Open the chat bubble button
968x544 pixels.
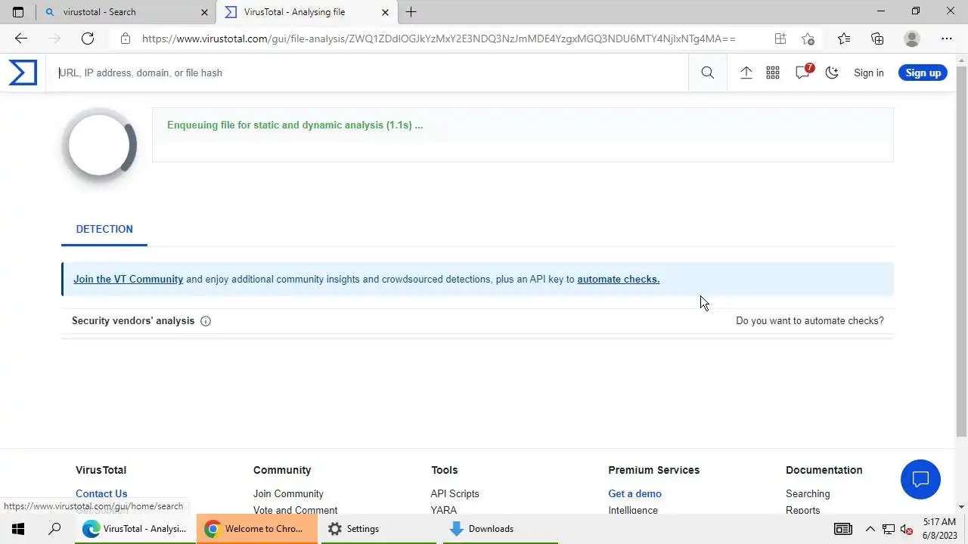click(920, 479)
